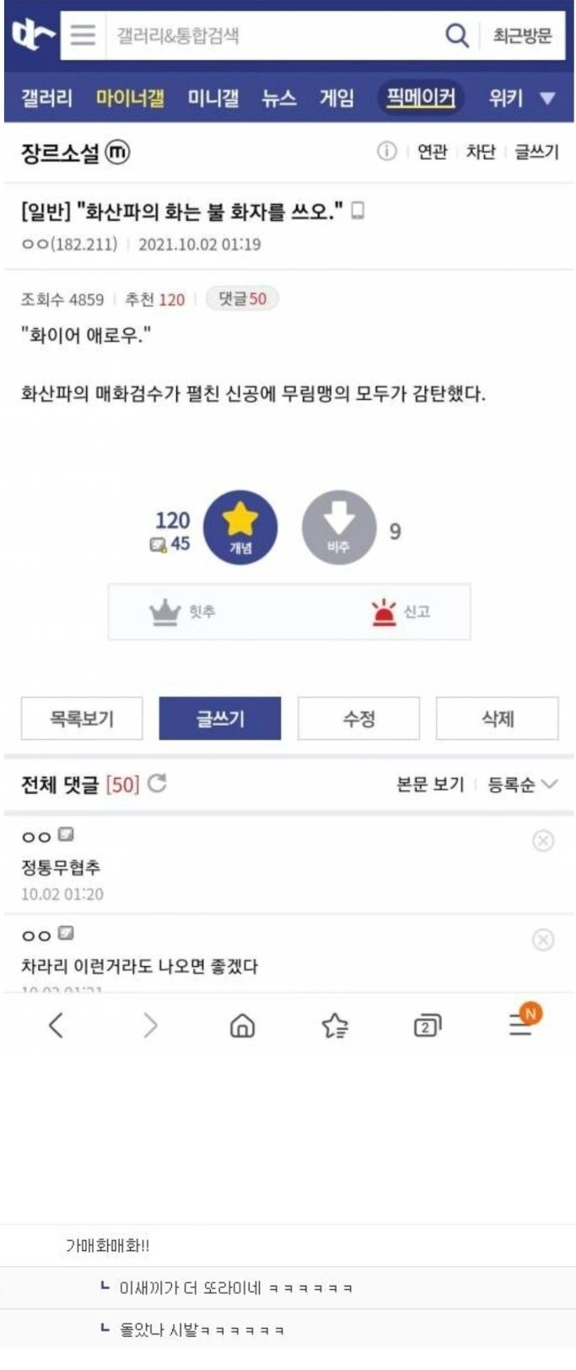Open the 최근방문 link
576x1370 pixels.
click(522, 35)
